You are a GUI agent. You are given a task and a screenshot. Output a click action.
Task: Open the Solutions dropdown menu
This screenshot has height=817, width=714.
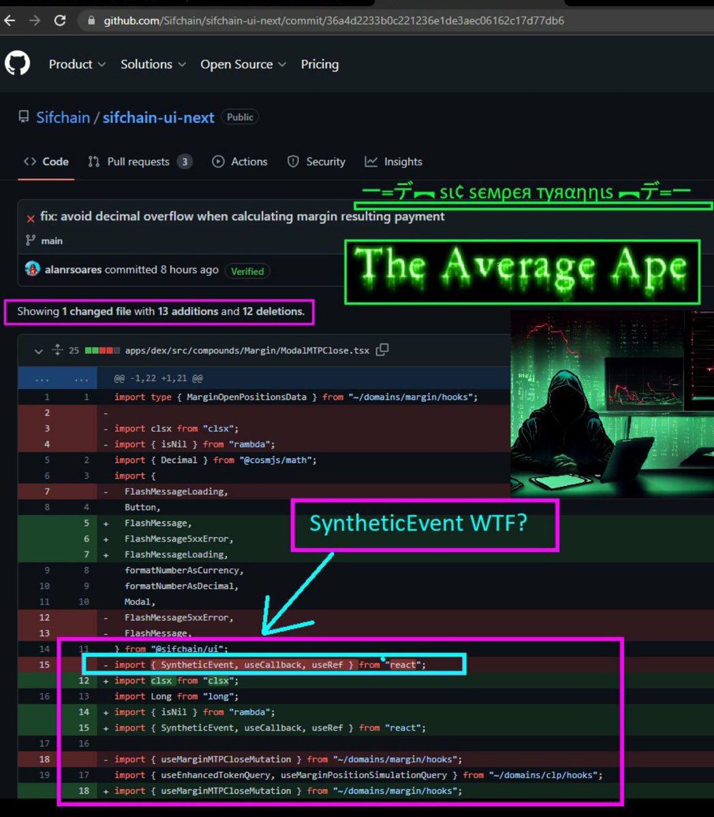pyautogui.click(x=153, y=64)
